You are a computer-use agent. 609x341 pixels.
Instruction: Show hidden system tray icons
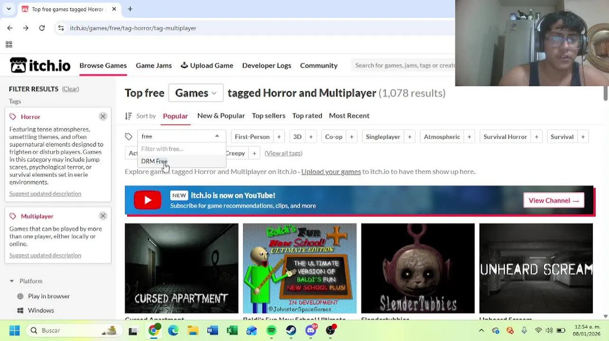tap(481, 330)
